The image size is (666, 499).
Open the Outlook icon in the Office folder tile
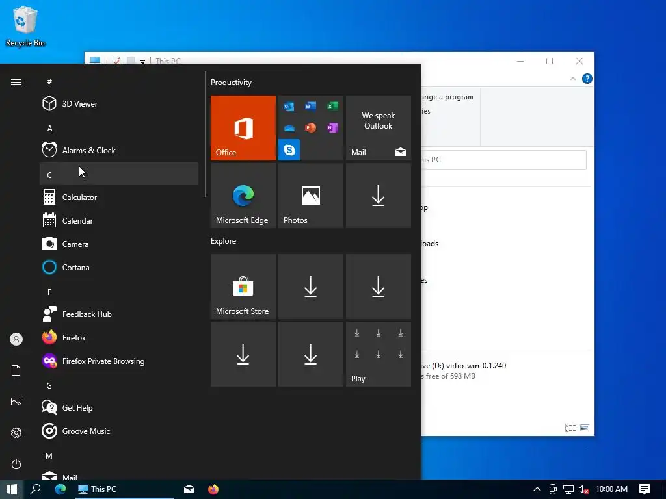289,106
